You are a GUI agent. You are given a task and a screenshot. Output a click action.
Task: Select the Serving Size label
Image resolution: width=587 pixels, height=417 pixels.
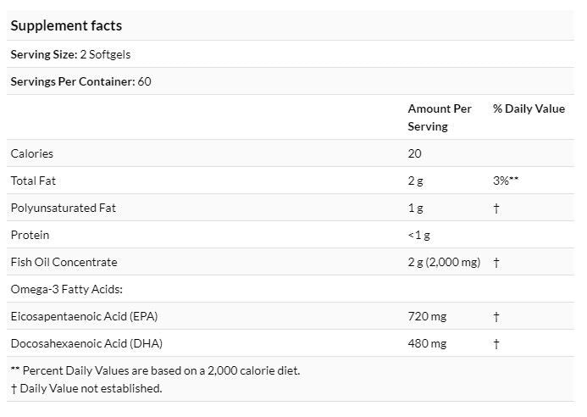44,54
